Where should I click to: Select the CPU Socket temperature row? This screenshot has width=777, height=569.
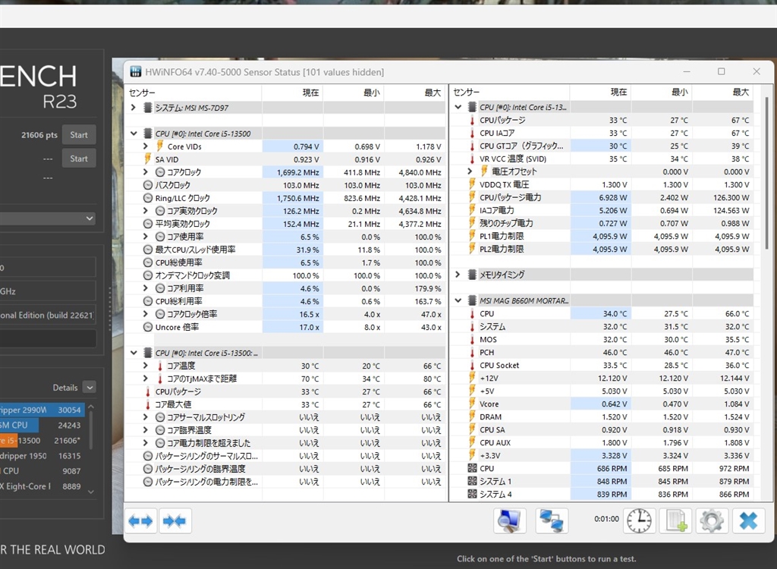[601, 365]
